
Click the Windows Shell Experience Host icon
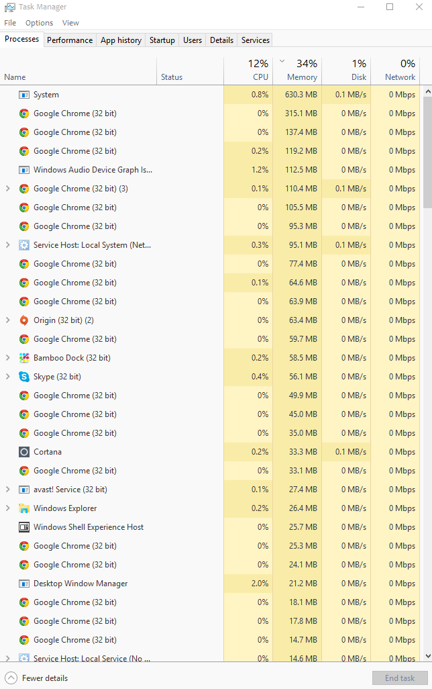(24, 527)
